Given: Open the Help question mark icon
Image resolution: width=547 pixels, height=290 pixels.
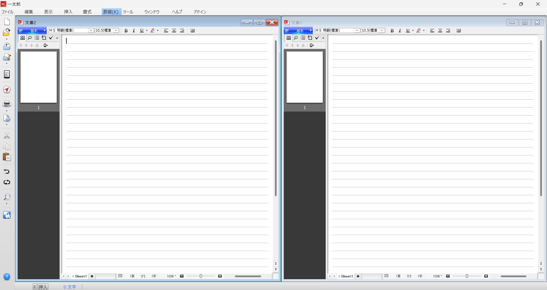Looking at the screenshot, I should (7, 277).
